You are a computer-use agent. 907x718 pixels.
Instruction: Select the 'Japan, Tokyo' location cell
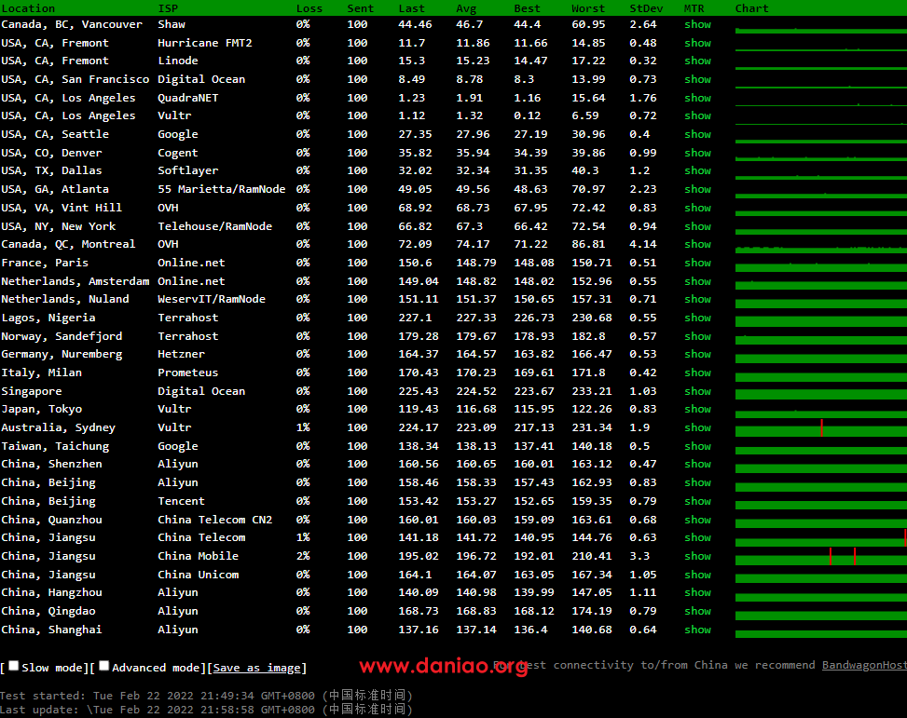[x=42, y=409]
